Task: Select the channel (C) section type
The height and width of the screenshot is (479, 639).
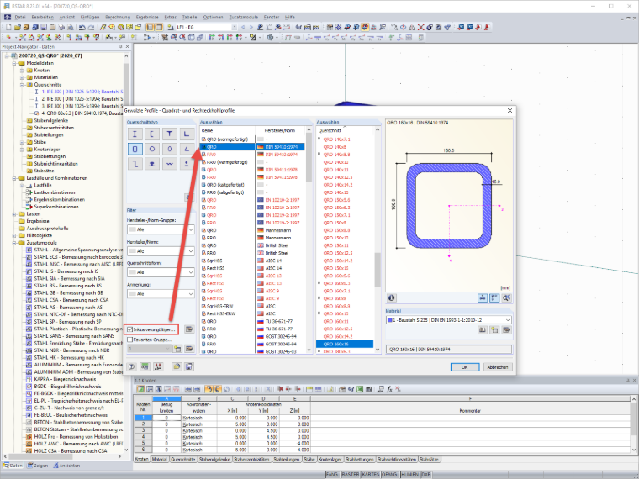Action: pos(152,134)
